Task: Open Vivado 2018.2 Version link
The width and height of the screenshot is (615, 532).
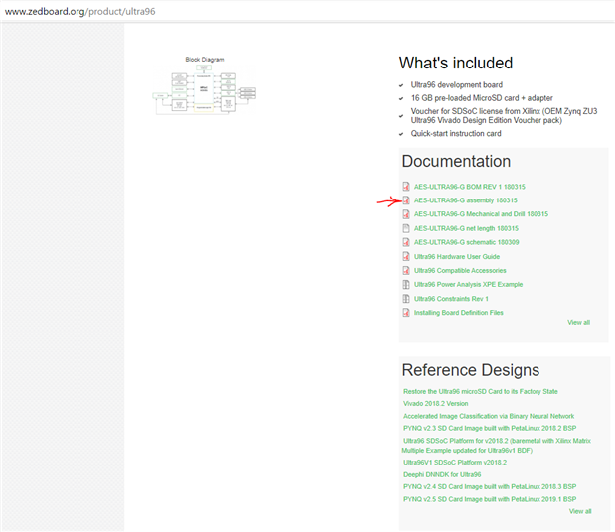Action: pyautogui.click(x=436, y=404)
